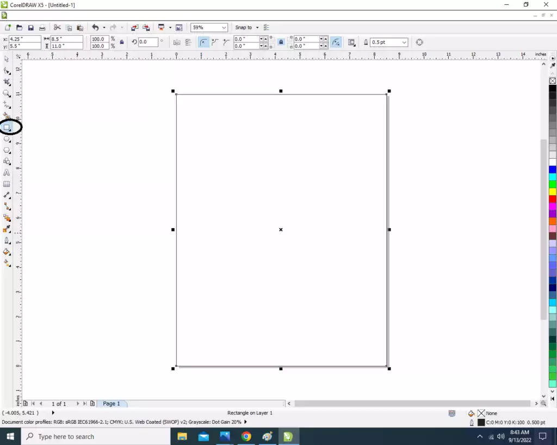Go to next page arrow
The image size is (557, 445).
[77, 404]
